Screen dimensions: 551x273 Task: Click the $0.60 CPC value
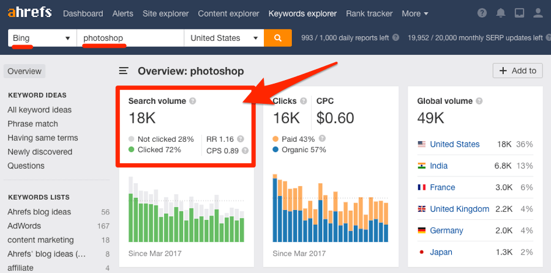click(x=335, y=118)
